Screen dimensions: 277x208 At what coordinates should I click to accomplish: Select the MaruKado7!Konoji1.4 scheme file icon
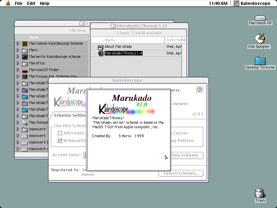[x=101, y=53]
